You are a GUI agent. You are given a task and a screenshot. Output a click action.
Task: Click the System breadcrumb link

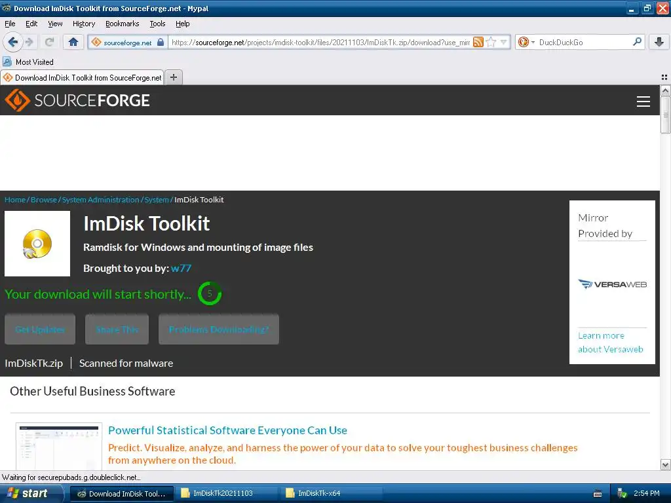(157, 200)
